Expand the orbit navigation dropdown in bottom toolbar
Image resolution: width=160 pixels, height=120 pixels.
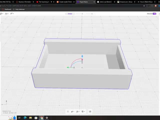tap(83, 111)
